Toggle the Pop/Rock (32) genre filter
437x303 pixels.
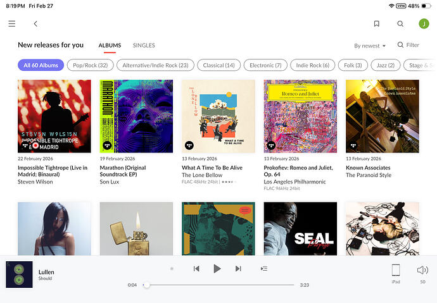(91, 65)
